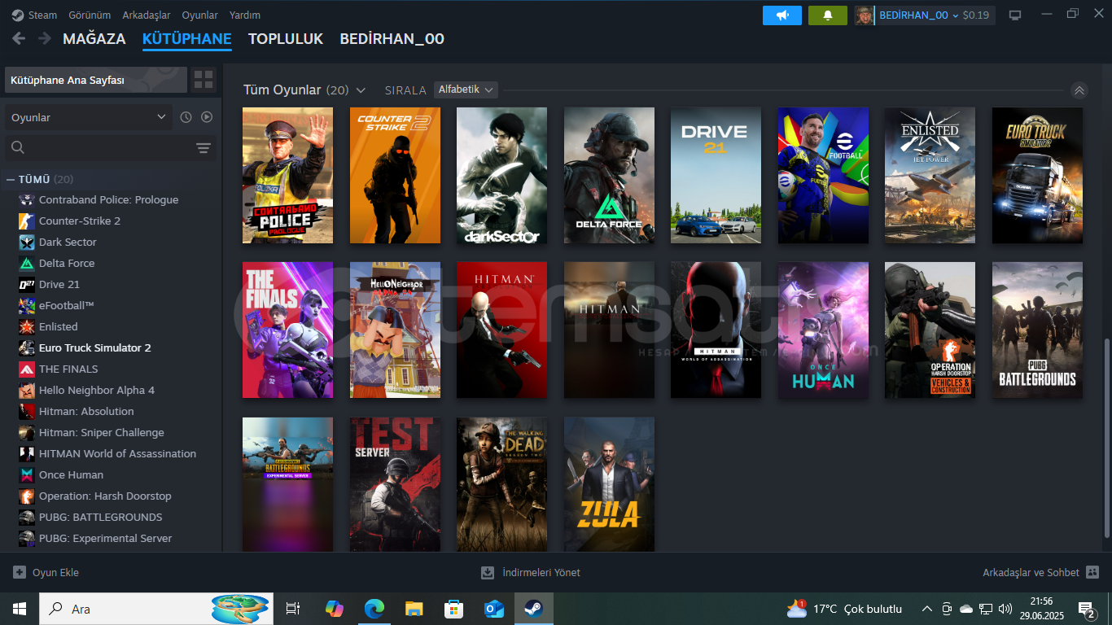Open the Oyunlar menu
The width and height of the screenshot is (1112, 625).
pyautogui.click(x=199, y=15)
